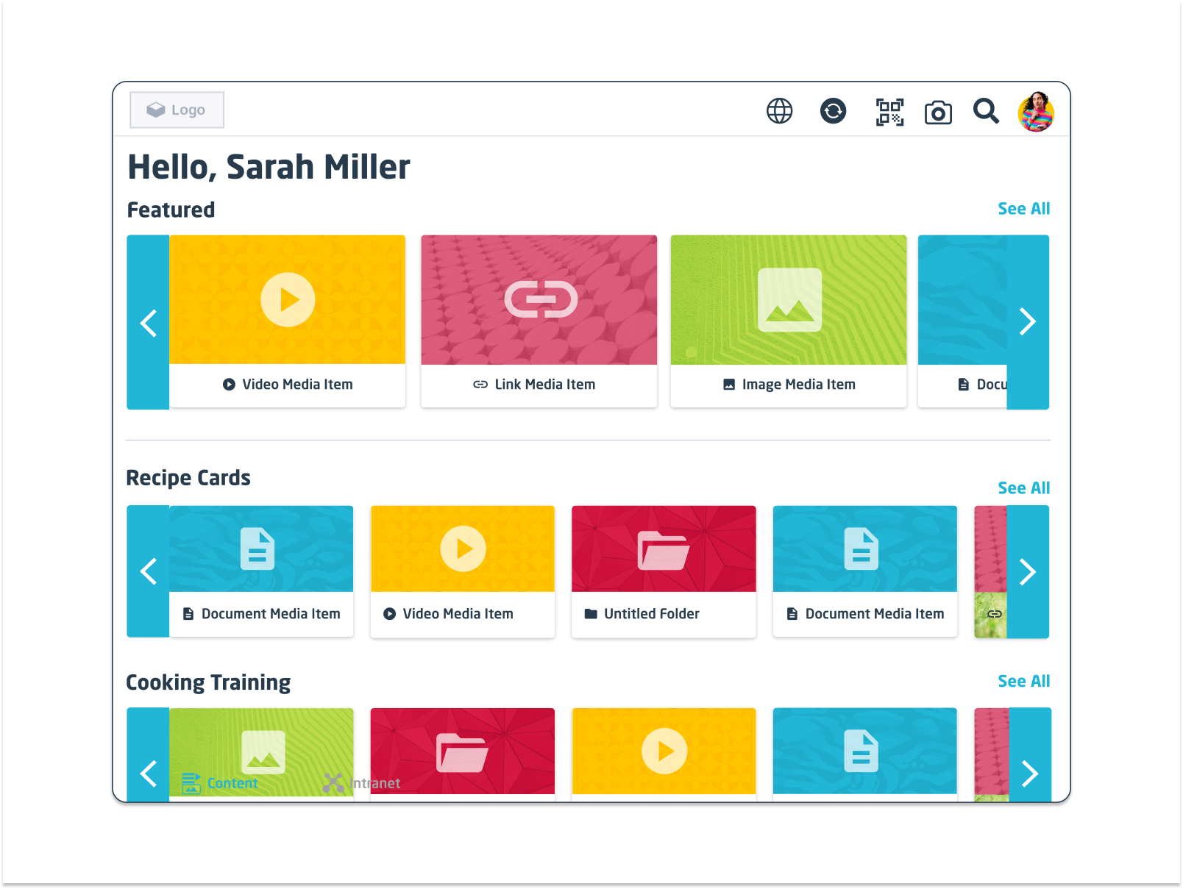
Task: Click the Logo placeholder in the header
Action: [x=177, y=110]
